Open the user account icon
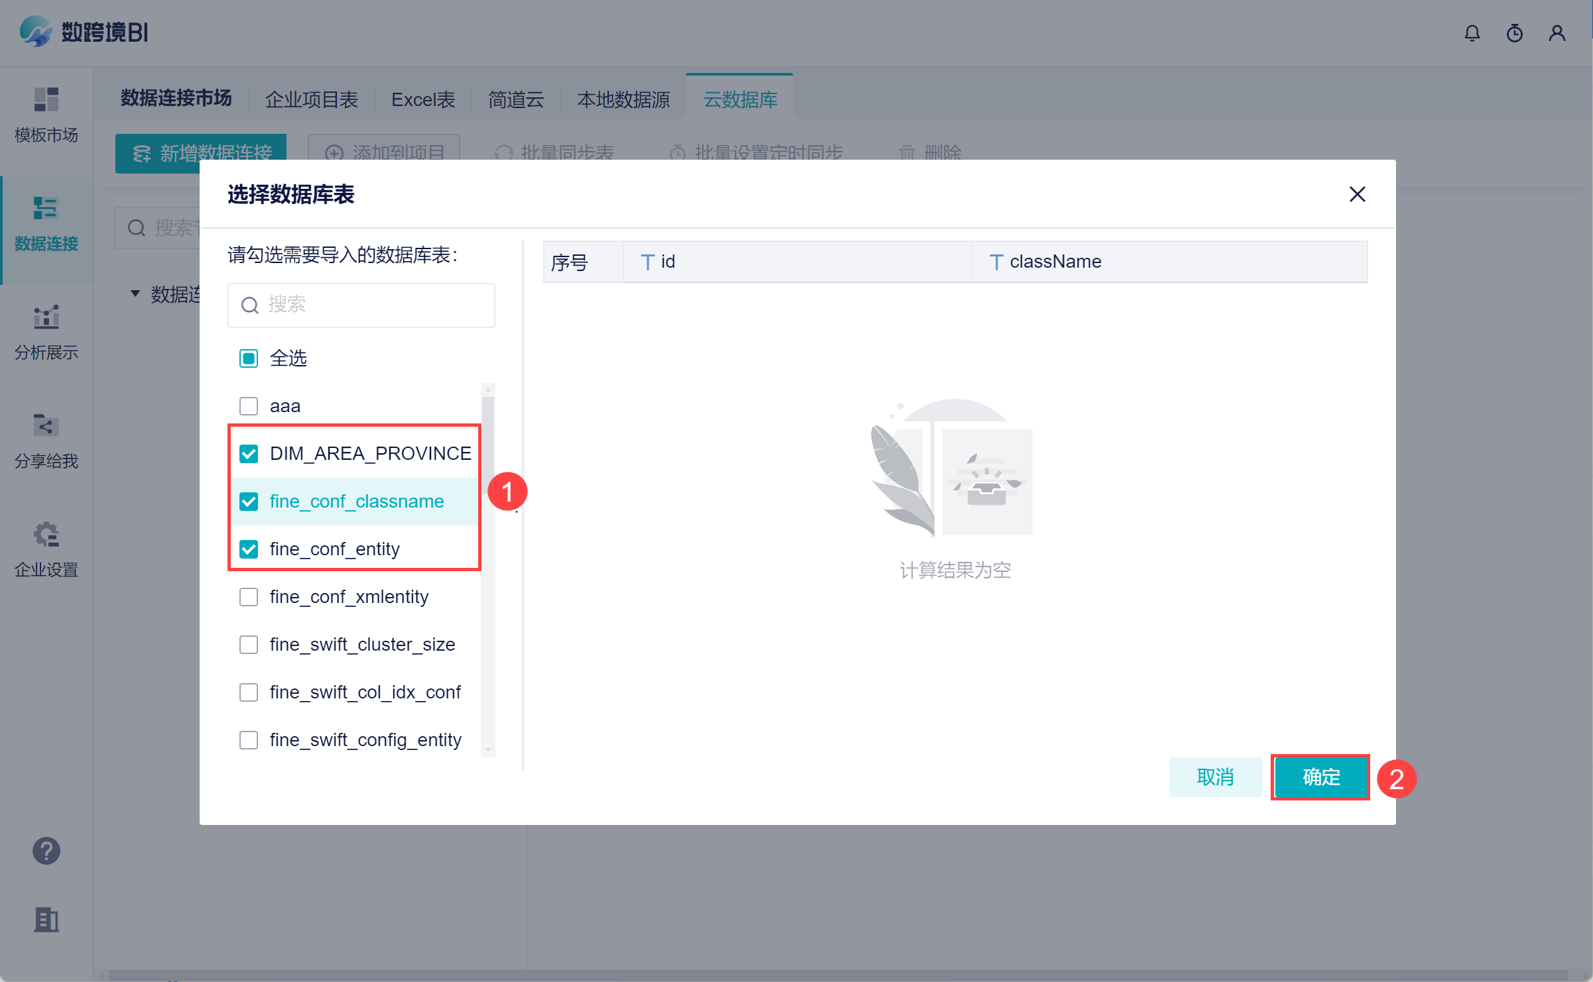1593x982 pixels. pyautogui.click(x=1557, y=33)
